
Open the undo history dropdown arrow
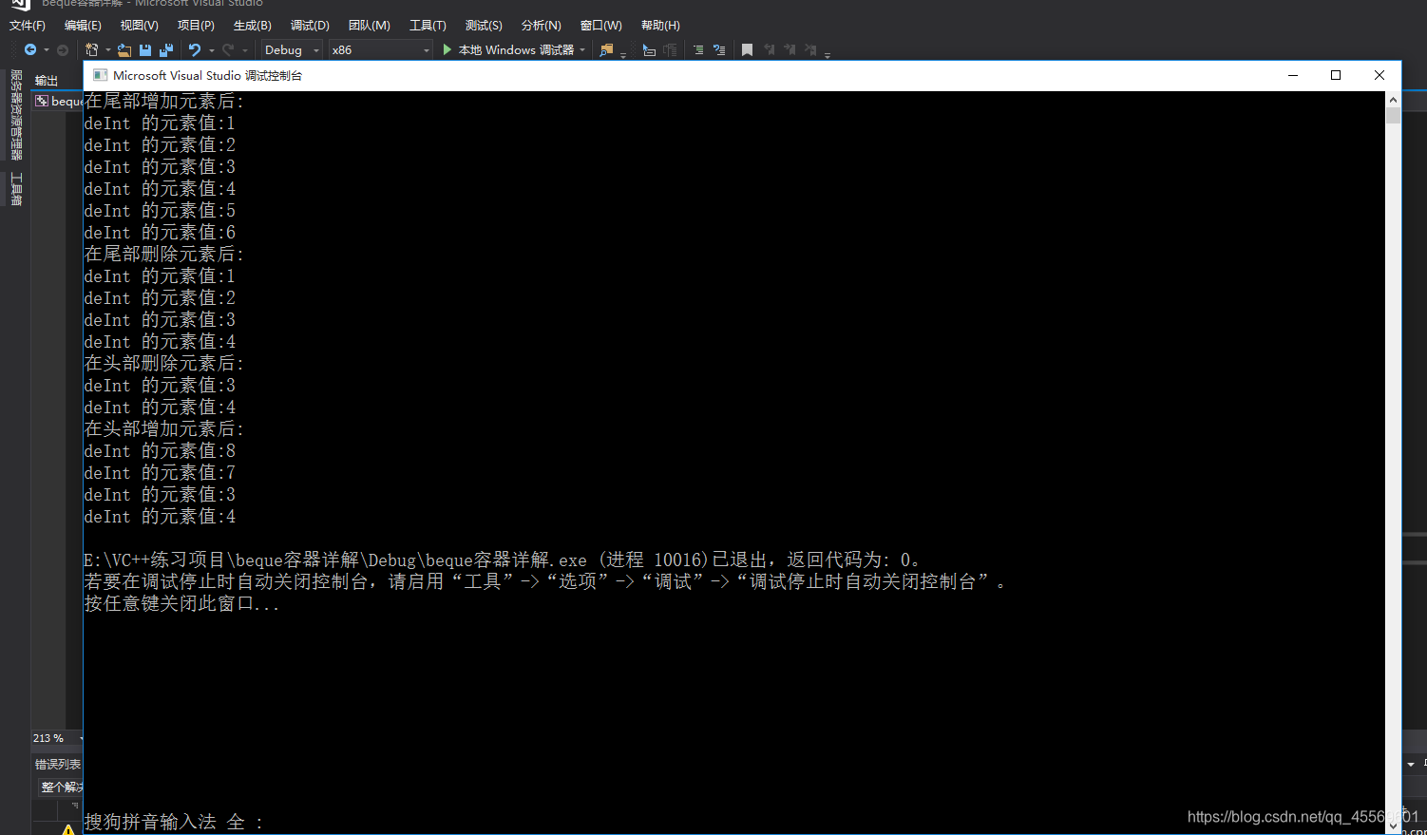(211, 49)
